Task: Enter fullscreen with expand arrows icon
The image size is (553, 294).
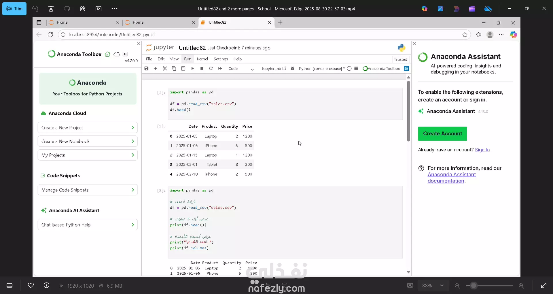Action: tap(544, 285)
